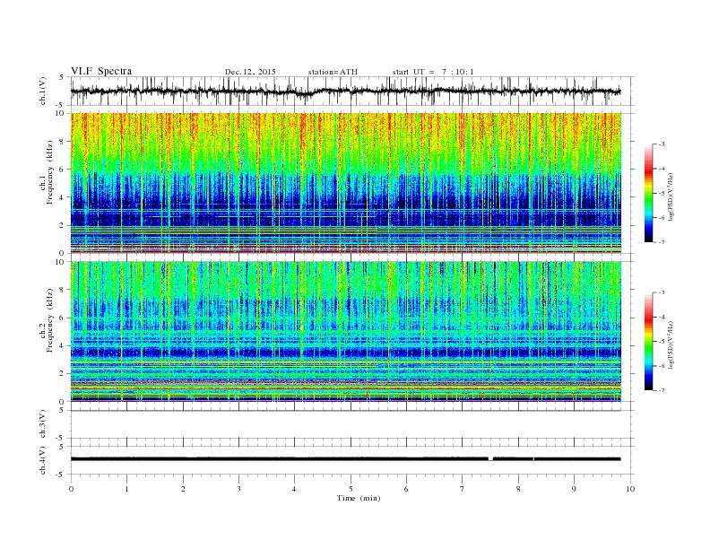
Task: Click the "9" tick label on the Time axis
Action: click(574, 489)
